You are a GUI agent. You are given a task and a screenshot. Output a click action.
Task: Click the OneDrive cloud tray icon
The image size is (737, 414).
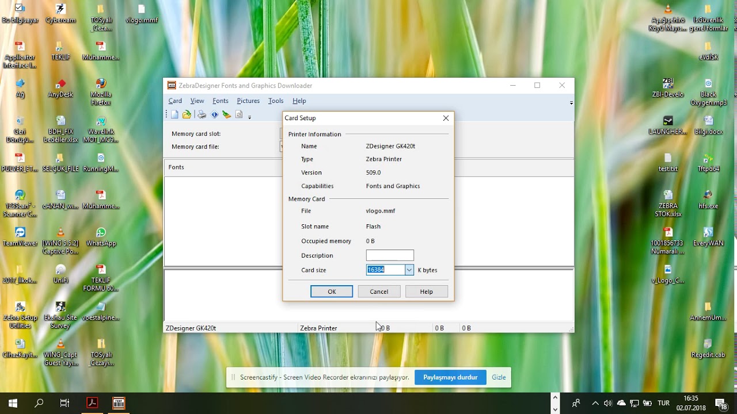pos(621,403)
